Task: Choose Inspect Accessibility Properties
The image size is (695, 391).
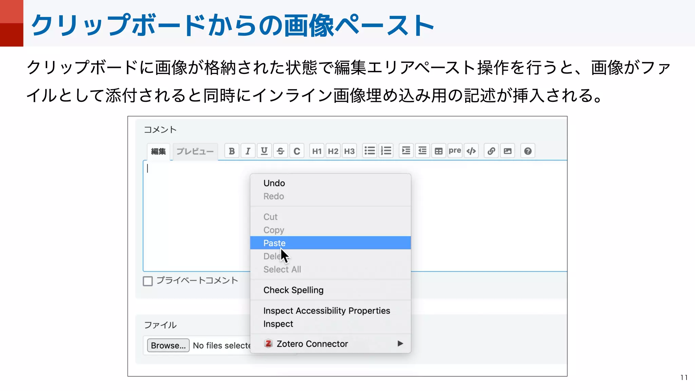Action: coord(331,311)
